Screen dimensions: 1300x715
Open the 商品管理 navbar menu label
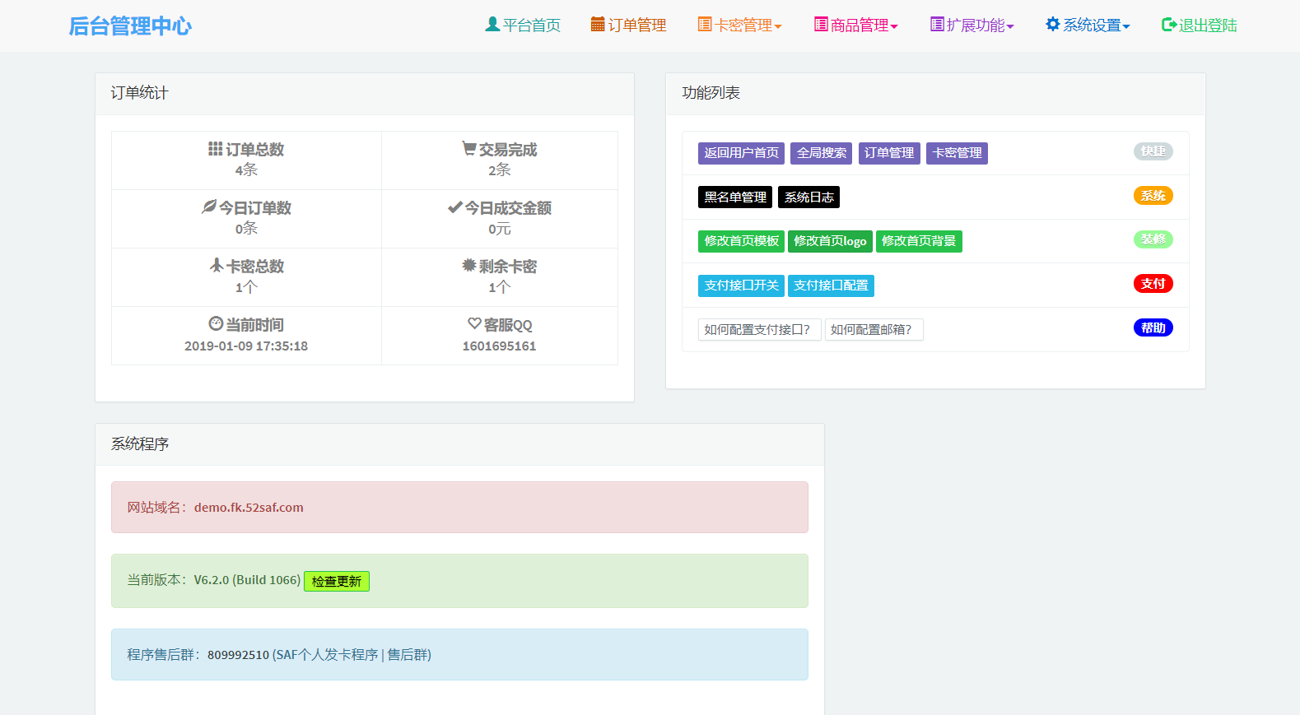click(860, 26)
